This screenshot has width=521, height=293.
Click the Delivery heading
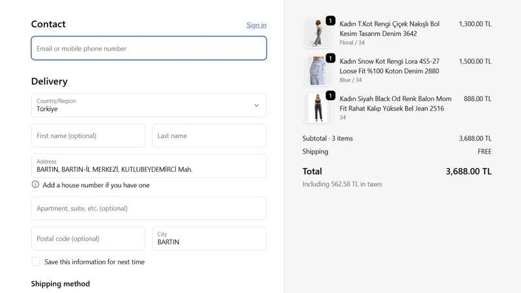(x=49, y=81)
